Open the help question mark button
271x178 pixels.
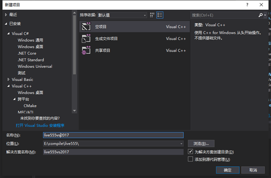pos(247,5)
